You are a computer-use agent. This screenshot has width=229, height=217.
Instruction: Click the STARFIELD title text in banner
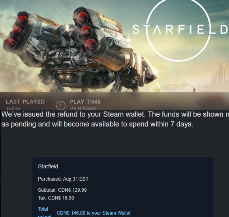pyautogui.click(x=180, y=29)
